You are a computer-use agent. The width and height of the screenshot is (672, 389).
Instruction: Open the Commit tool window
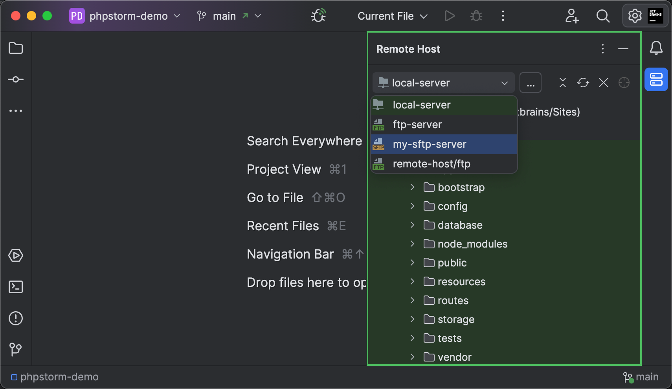pyautogui.click(x=16, y=79)
